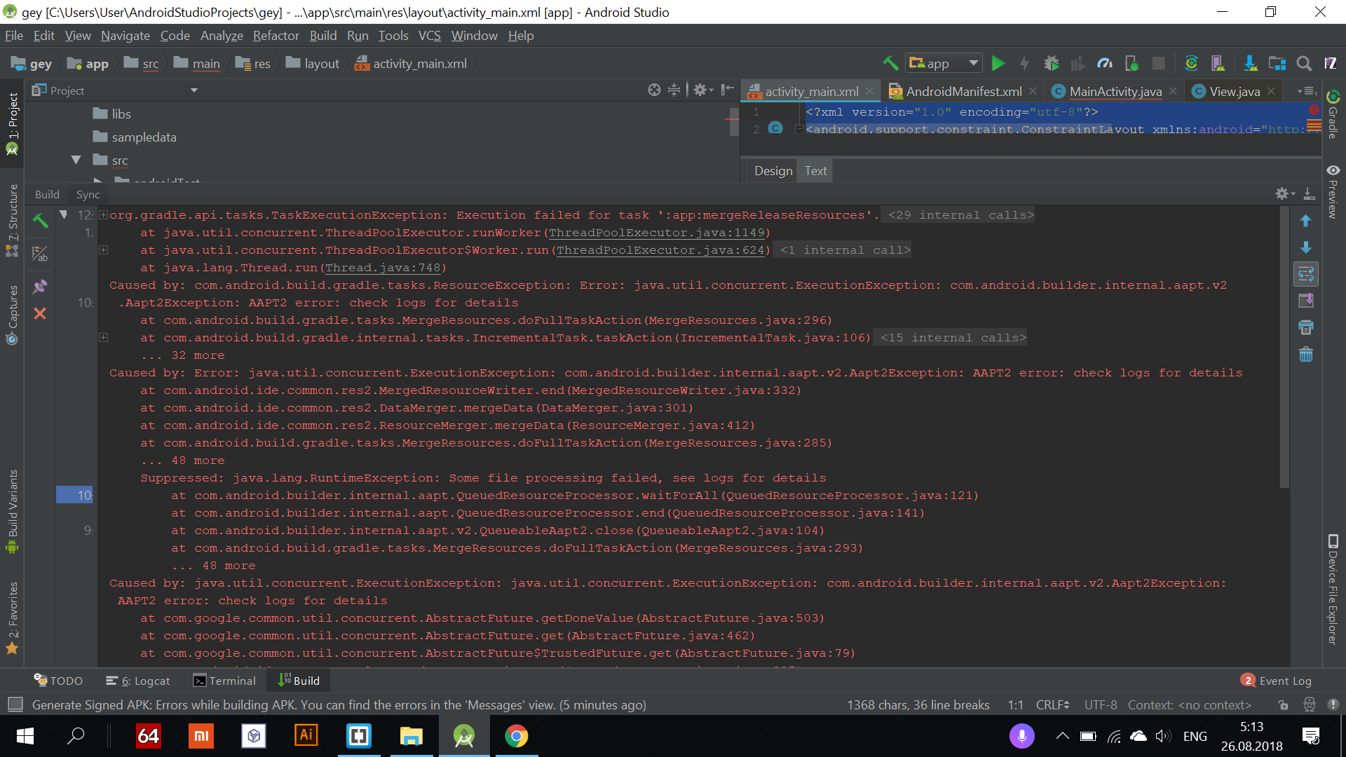This screenshot has height=757, width=1346.
Task: Open Device File Explorer side panel
Action: [x=1333, y=589]
